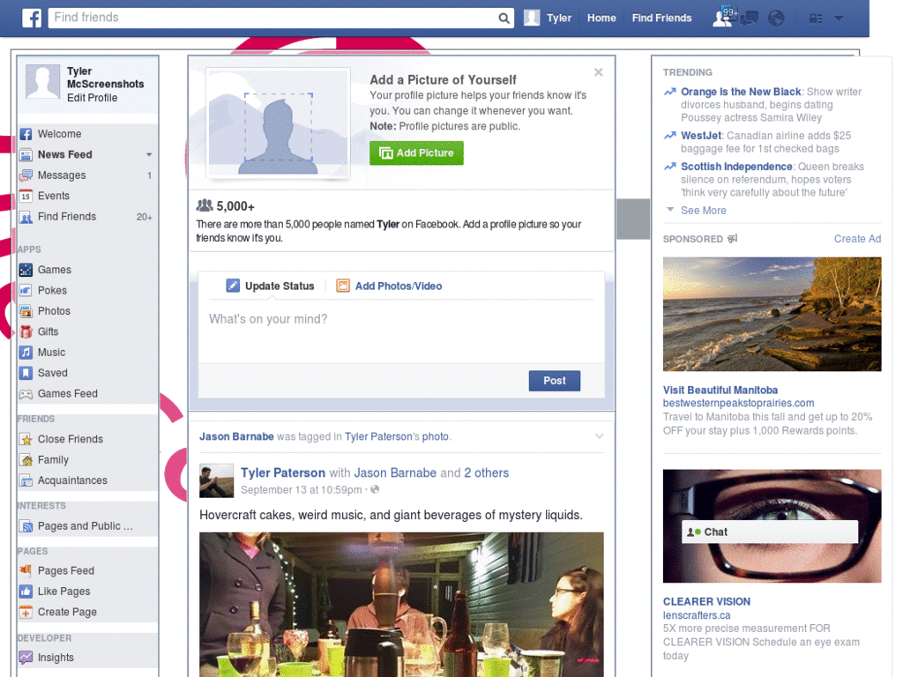Viewport: 903px width, 677px height.
Task: Open the messages icon in top bar
Action: pos(750,19)
